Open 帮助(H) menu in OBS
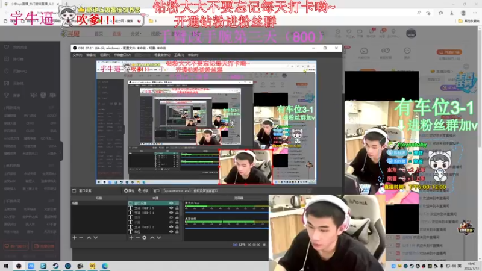The width and height of the screenshot is (482, 271). click(x=193, y=55)
